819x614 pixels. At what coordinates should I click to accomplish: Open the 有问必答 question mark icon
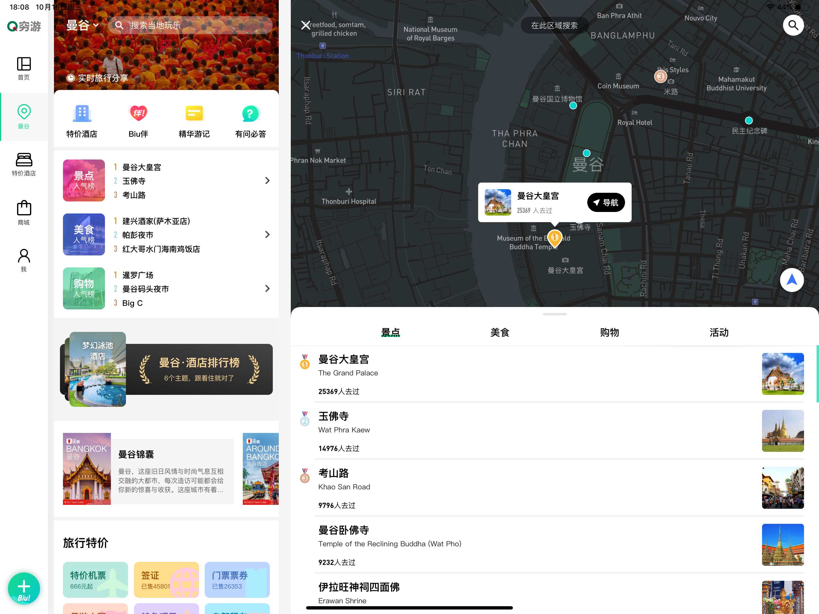(251, 113)
